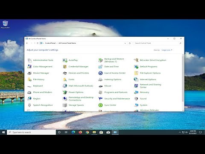Image resolution: width=205 pixels, height=154 pixels.
Task: Click the Back navigation arrow
Action: (27, 43)
